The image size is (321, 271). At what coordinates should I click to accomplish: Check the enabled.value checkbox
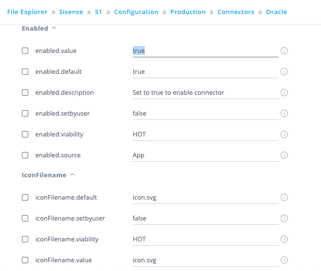(x=25, y=51)
